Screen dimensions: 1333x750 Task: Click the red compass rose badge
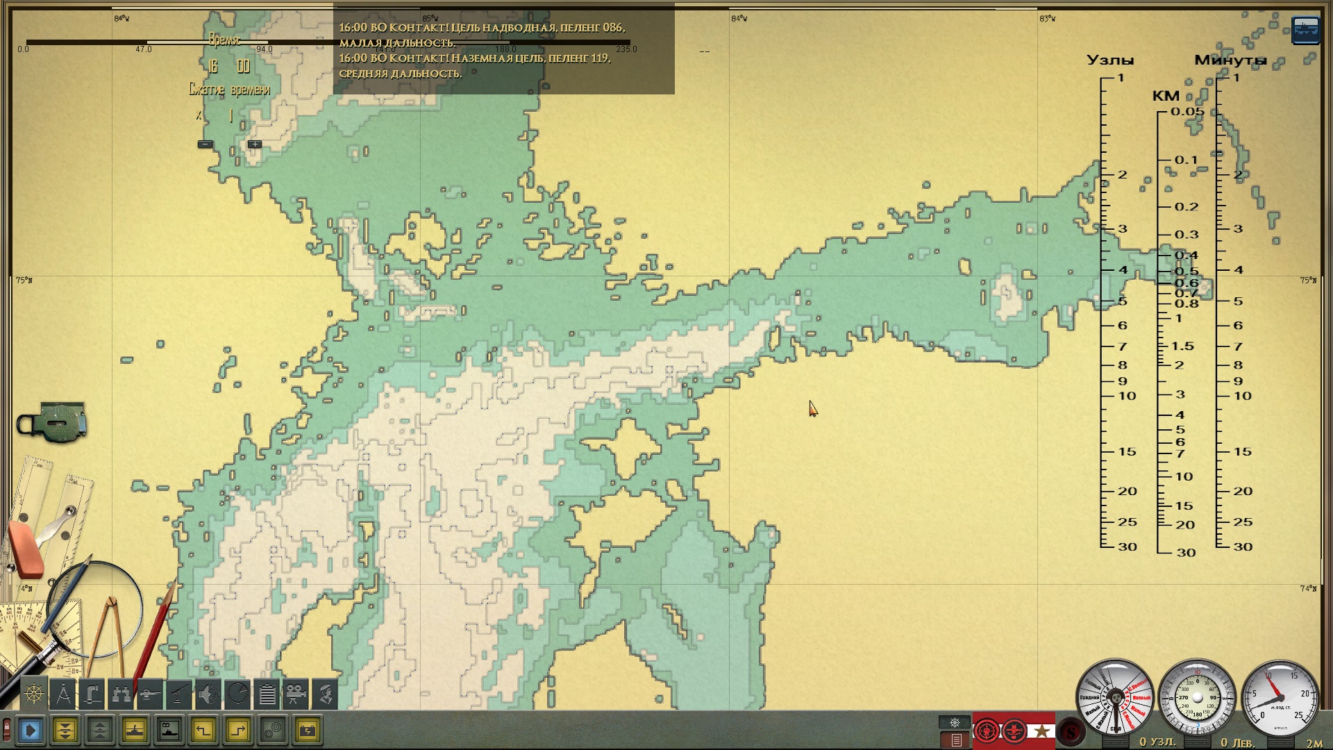987,731
